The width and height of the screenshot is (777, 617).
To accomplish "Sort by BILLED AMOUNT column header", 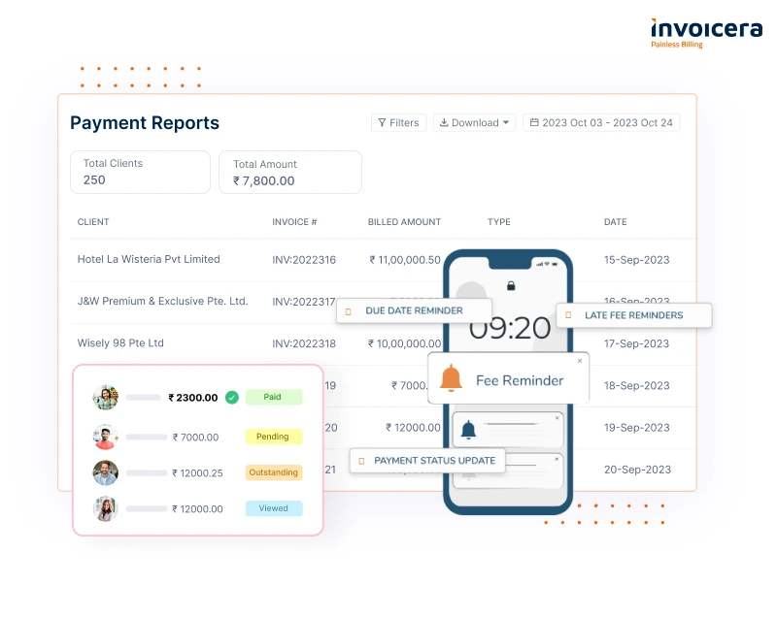I will coord(404,222).
